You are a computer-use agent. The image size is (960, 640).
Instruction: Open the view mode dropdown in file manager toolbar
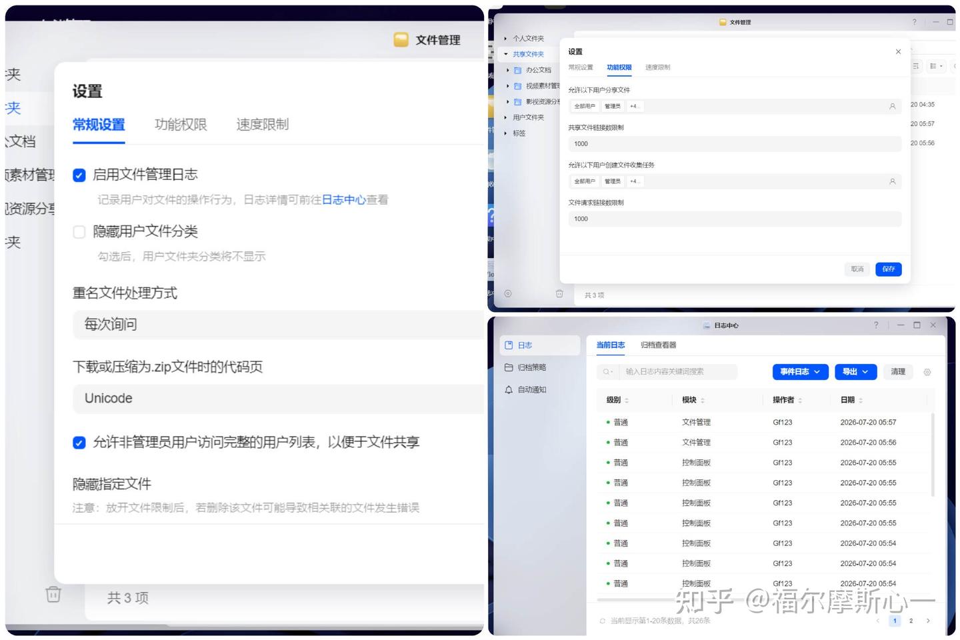coord(937,66)
